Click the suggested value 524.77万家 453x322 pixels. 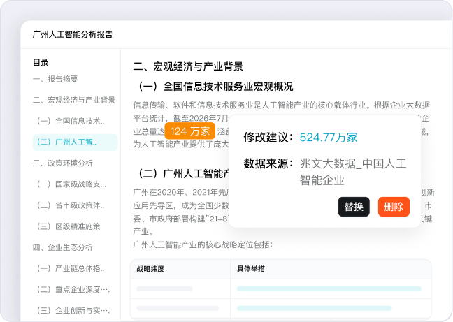[329, 138]
